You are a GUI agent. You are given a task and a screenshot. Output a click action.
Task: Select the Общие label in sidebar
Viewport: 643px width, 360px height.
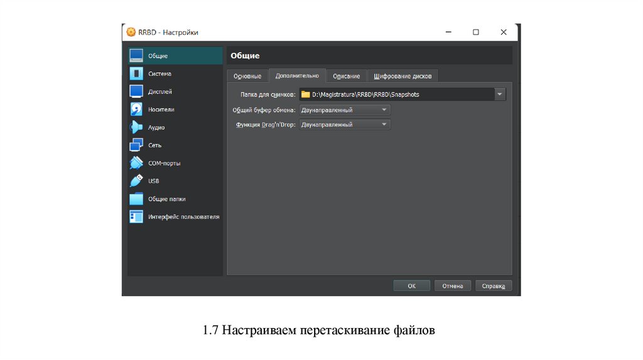(x=158, y=56)
